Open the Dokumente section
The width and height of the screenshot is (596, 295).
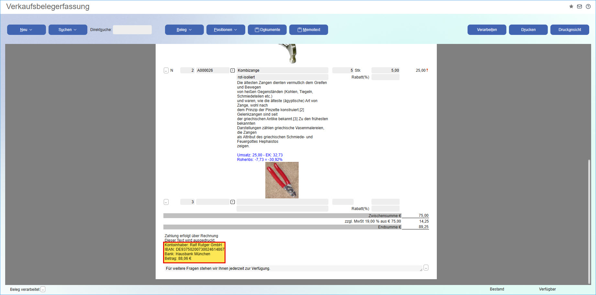click(x=267, y=30)
